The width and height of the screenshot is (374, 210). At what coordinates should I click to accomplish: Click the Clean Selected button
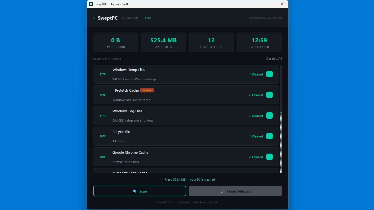pyautogui.click(x=235, y=191)
